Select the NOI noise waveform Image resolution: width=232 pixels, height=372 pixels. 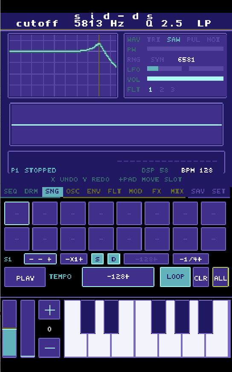[214, 40]
